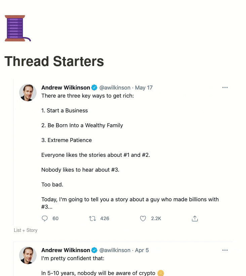The image size is (246, 276).
Task: Like the tweet with the heart icon
Action: (142, 218)
